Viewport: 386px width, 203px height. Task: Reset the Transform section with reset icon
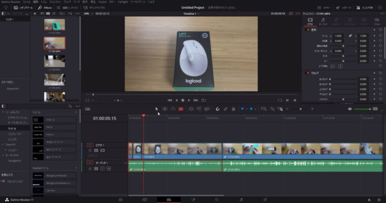[380, 30]
